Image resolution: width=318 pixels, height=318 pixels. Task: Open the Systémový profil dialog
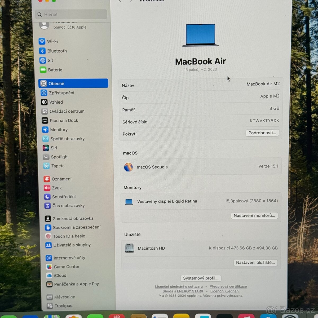click(201, 278)
